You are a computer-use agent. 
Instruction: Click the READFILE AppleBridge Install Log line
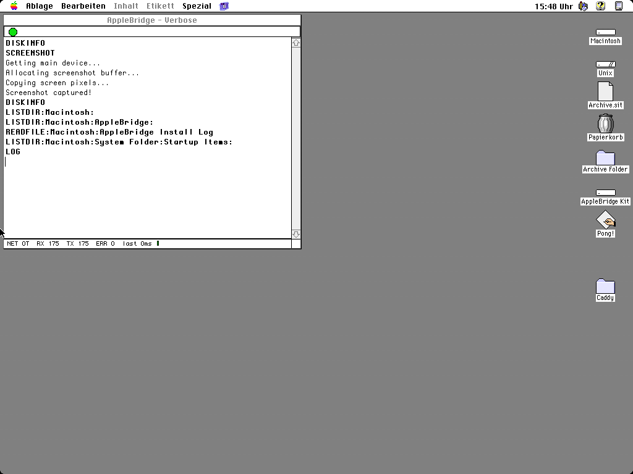[x=109, y=132]
